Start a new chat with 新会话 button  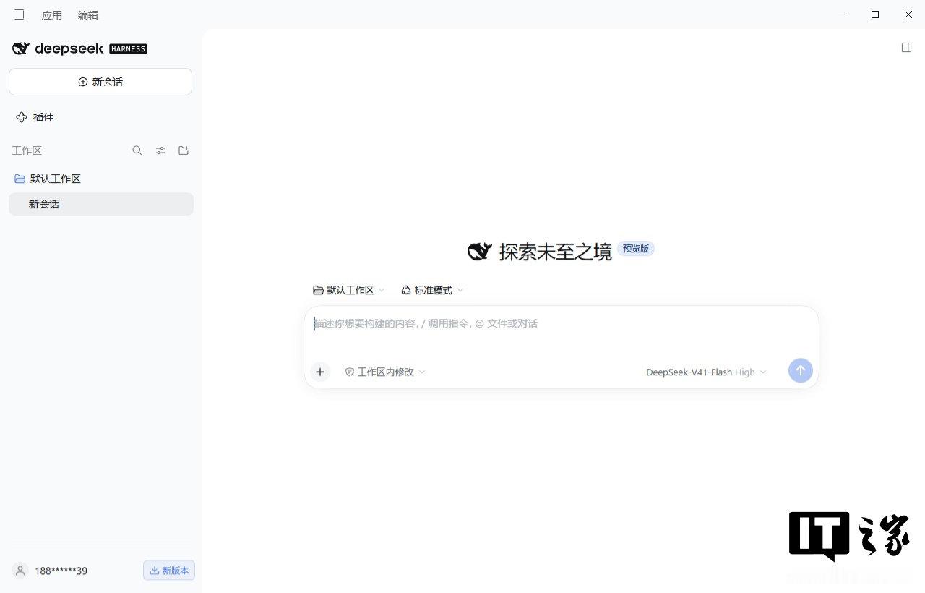(x=100, y=82)
